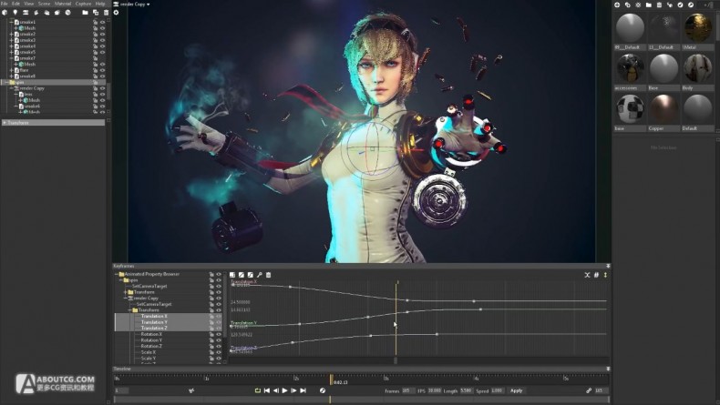Open the File menu

pos(5,4)
